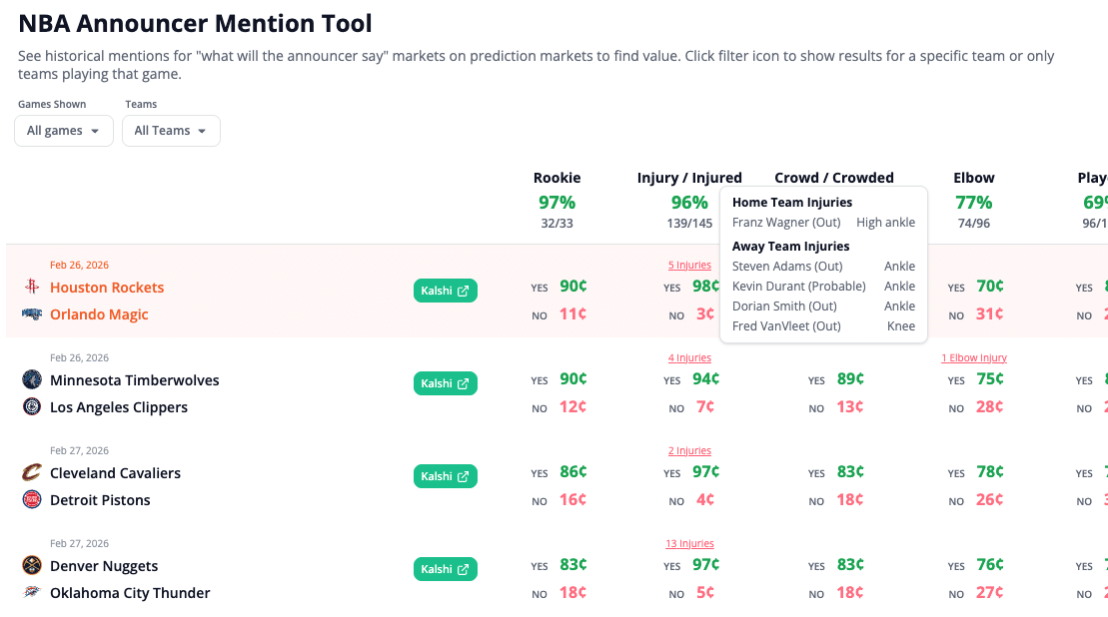
Task: Click the Denver Nuggets team logo
Action: (x=31, y=566)
